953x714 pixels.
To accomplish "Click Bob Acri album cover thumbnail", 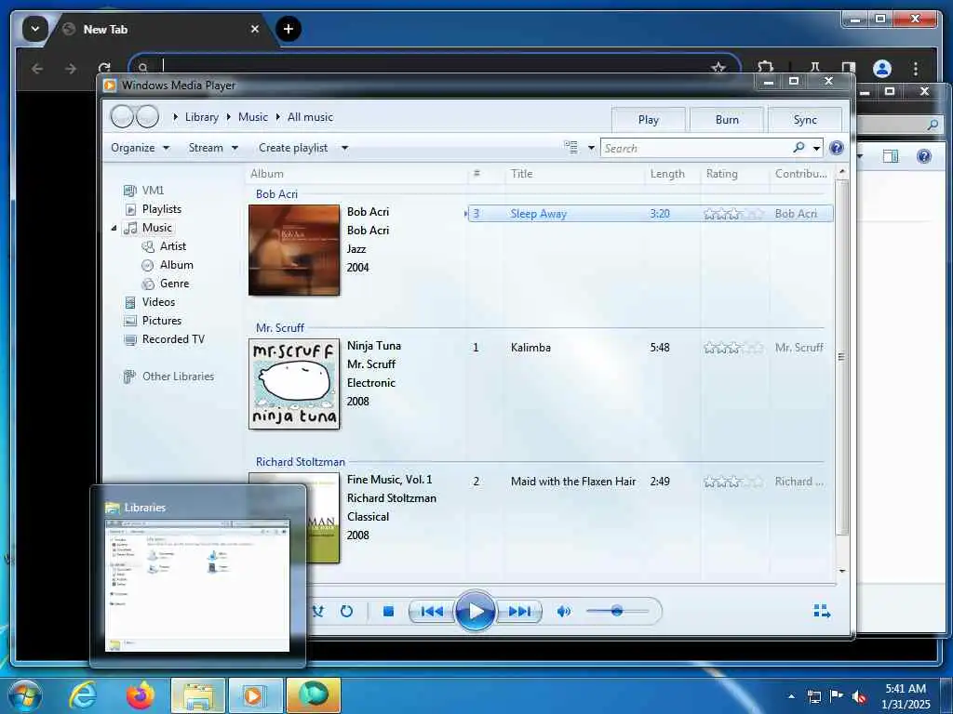I will tap(294, 250).
